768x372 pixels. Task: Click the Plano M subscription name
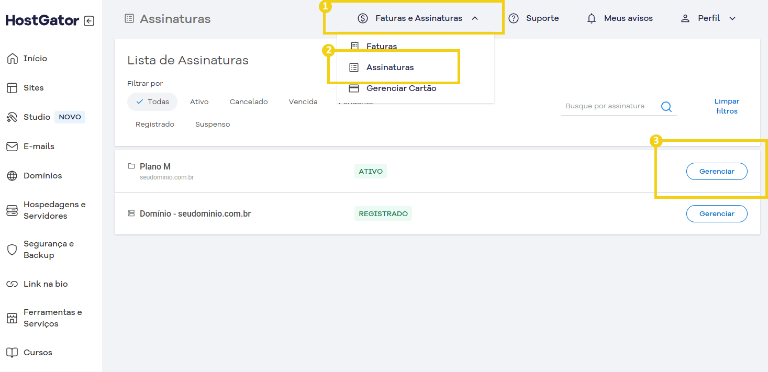pos(155,167)
